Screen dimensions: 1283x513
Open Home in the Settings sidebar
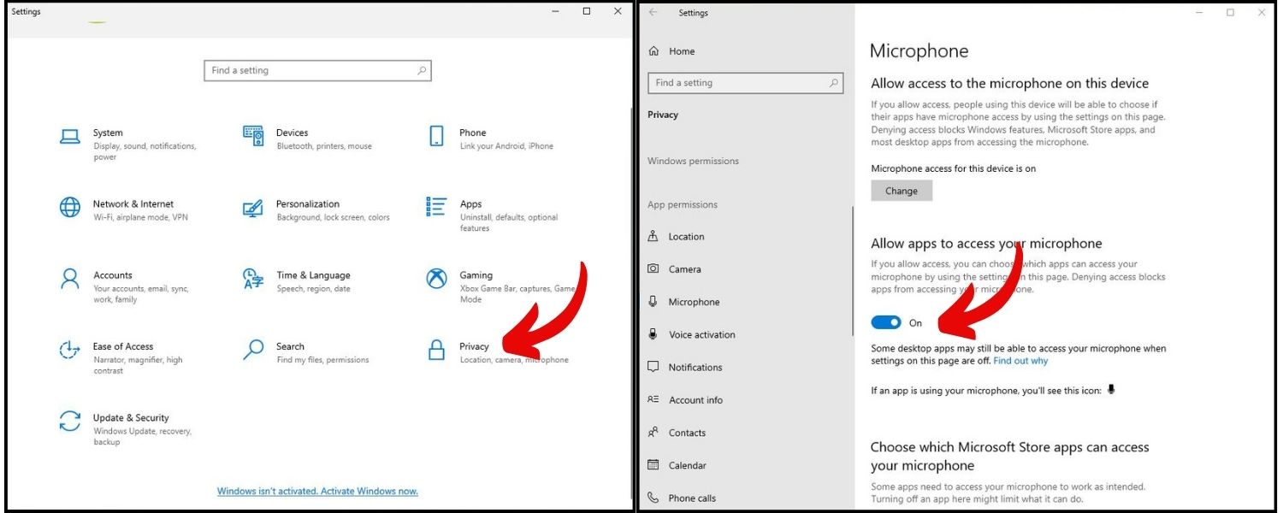(681, 51)
